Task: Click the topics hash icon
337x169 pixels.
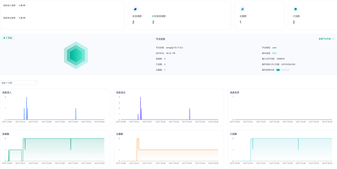Action: tap(242, 9)
